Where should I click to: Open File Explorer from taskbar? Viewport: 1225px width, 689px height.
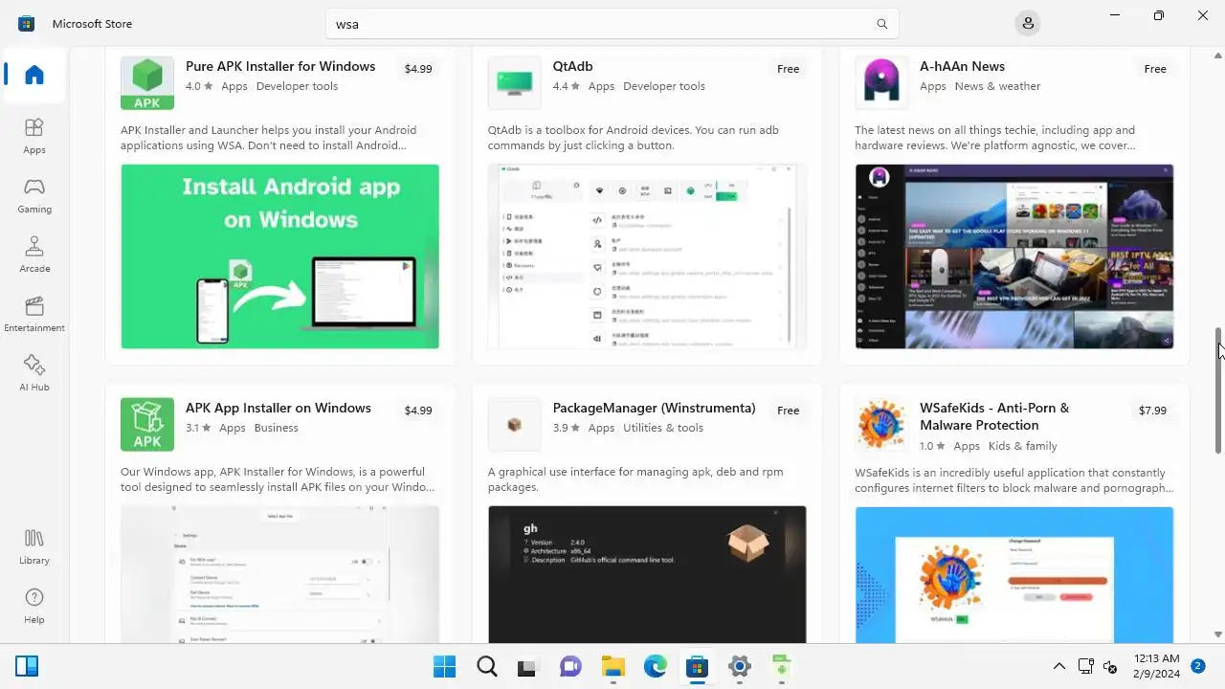click(x=612, y=666)
